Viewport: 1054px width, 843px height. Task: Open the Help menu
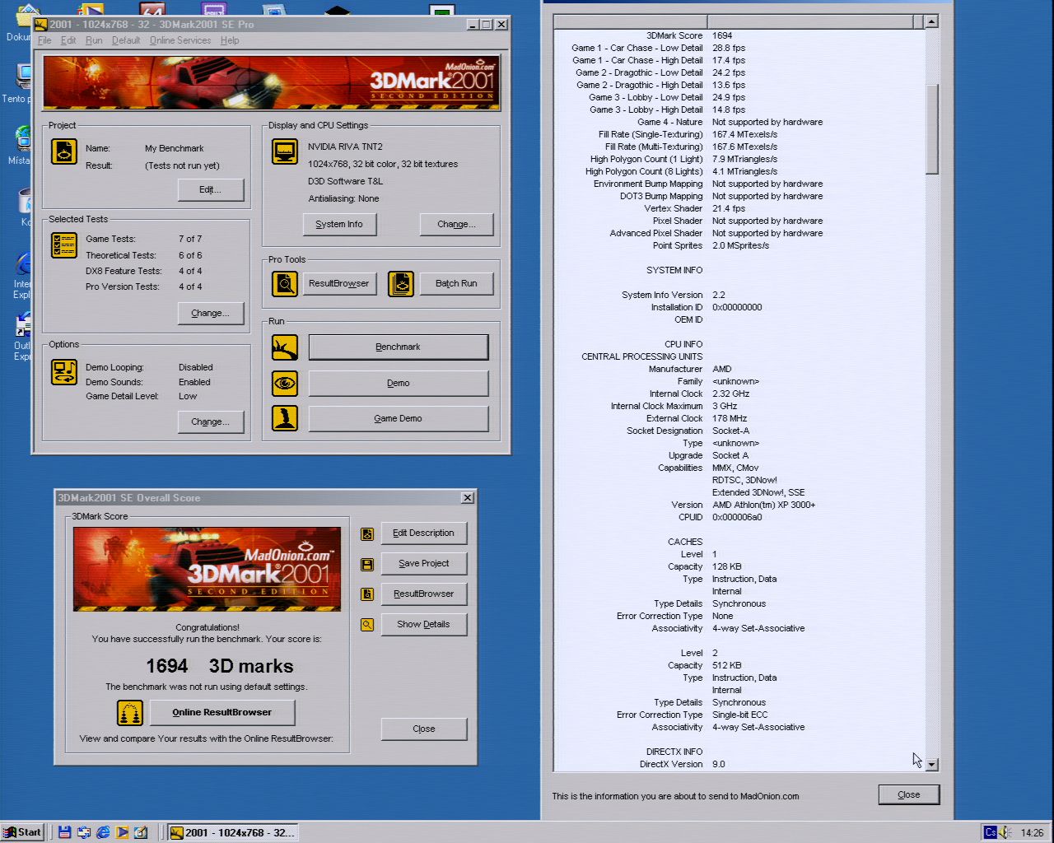pos(230,40)
